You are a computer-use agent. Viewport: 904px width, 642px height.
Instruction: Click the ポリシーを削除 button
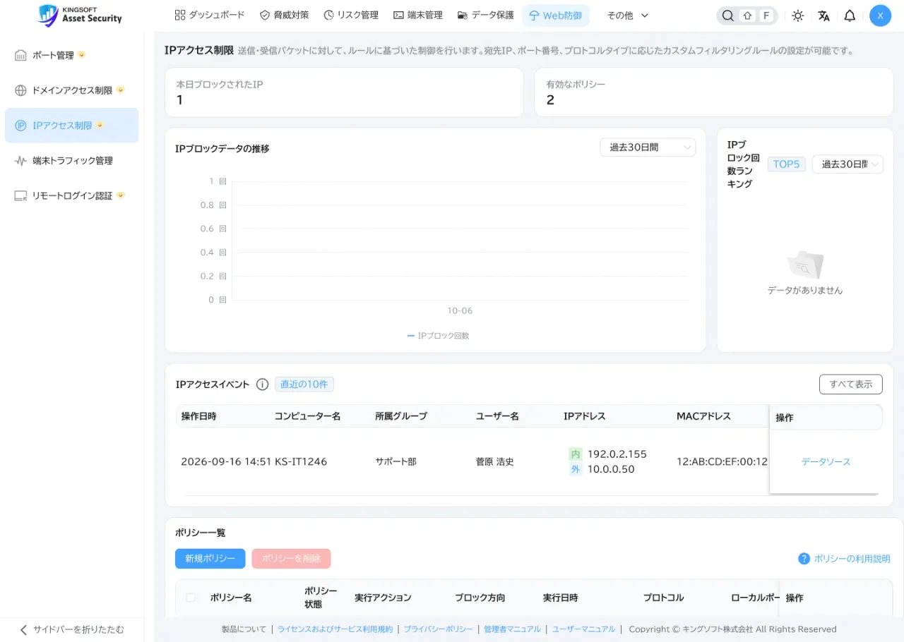click(x=291, y=559)
